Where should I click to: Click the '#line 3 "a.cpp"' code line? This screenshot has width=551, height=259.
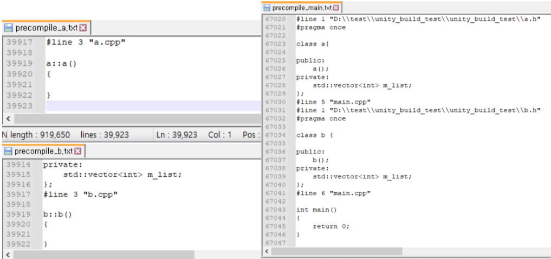[86, 42]
